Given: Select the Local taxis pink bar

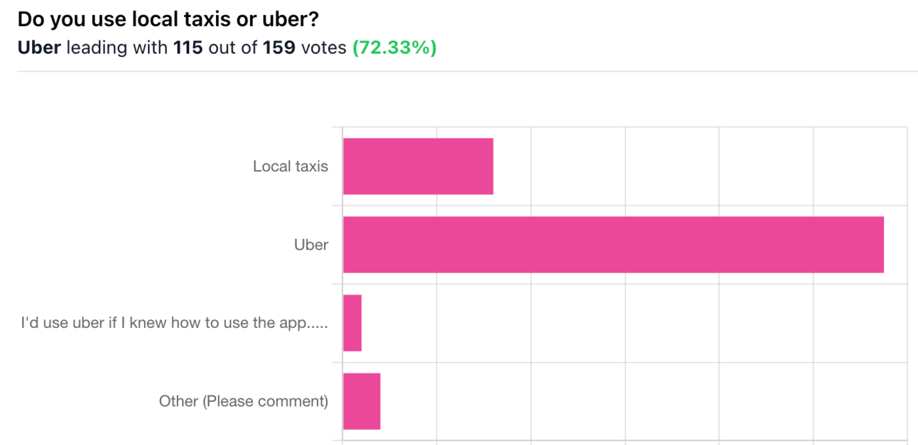Looking at the screenshot, I should (418, 166).
